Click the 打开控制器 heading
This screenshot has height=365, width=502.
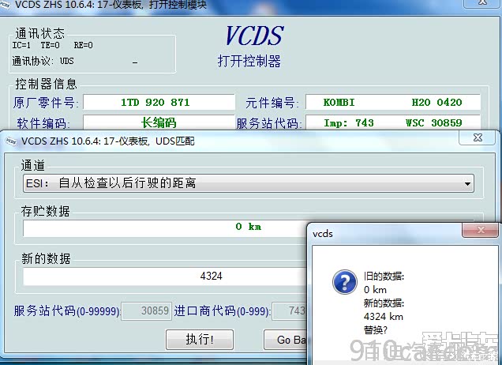coord(249,61)
